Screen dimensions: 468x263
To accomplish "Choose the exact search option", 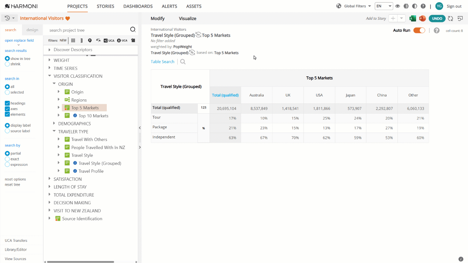I will [x=7, y=159].
